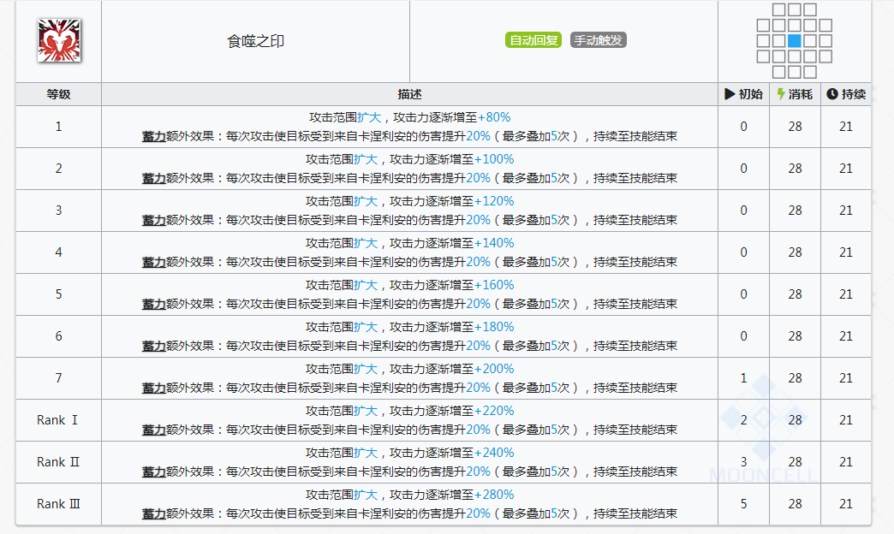
Task: Click the 食噬之印 skill icon
Action: click(59, 40)
